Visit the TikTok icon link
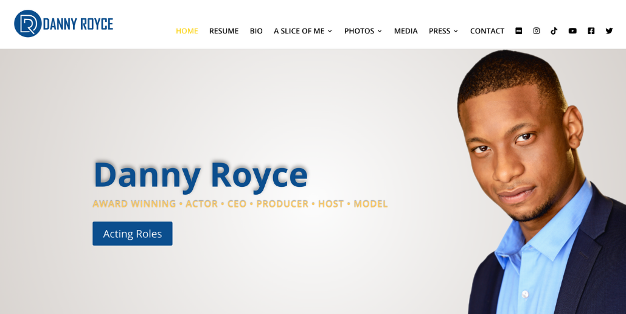Viewport: 626px width, 314px height. tap(554, 31)
